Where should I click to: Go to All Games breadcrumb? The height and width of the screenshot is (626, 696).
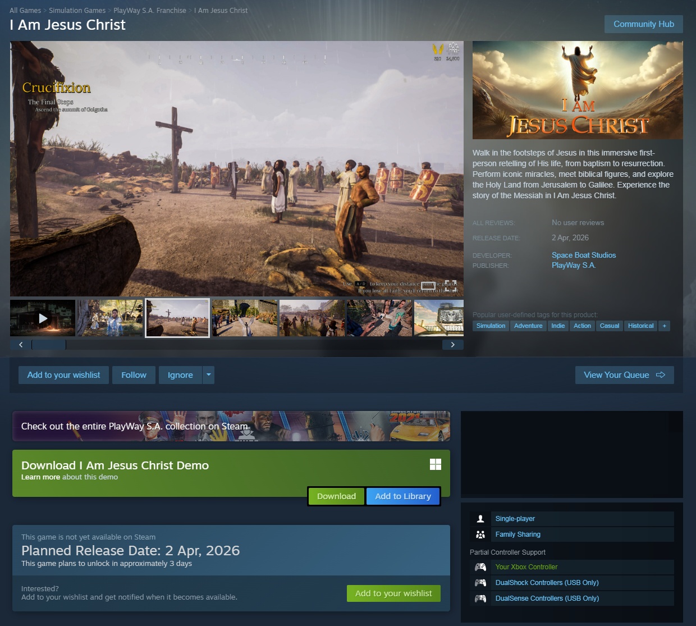(25, 11)
